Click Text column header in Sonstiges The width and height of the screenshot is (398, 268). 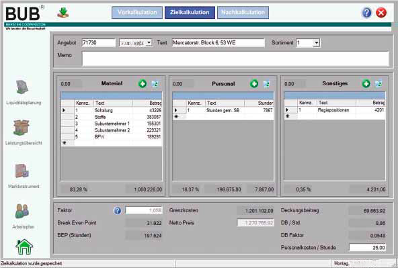tap(336, 103)
